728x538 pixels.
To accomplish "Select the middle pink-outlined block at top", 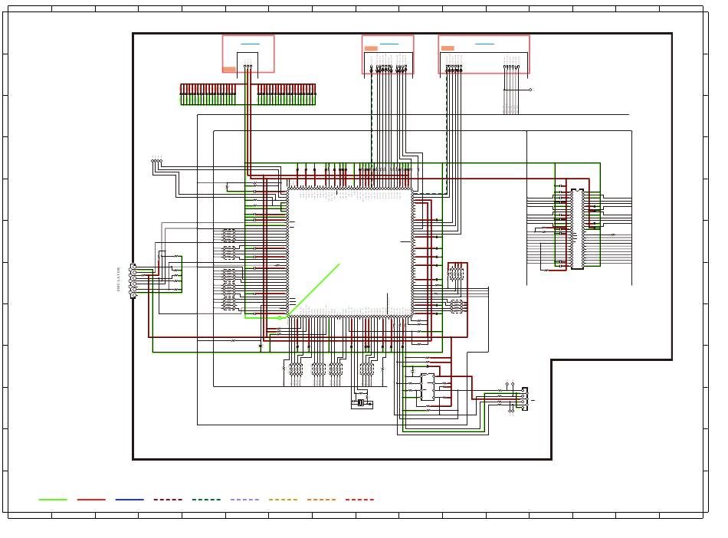I will tap(389, 54).
